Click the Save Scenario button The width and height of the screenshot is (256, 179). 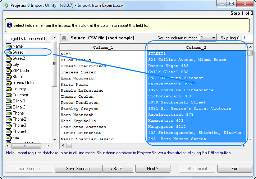79,169
